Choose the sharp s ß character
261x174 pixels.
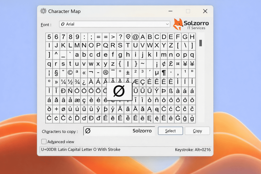pos(171,91)
